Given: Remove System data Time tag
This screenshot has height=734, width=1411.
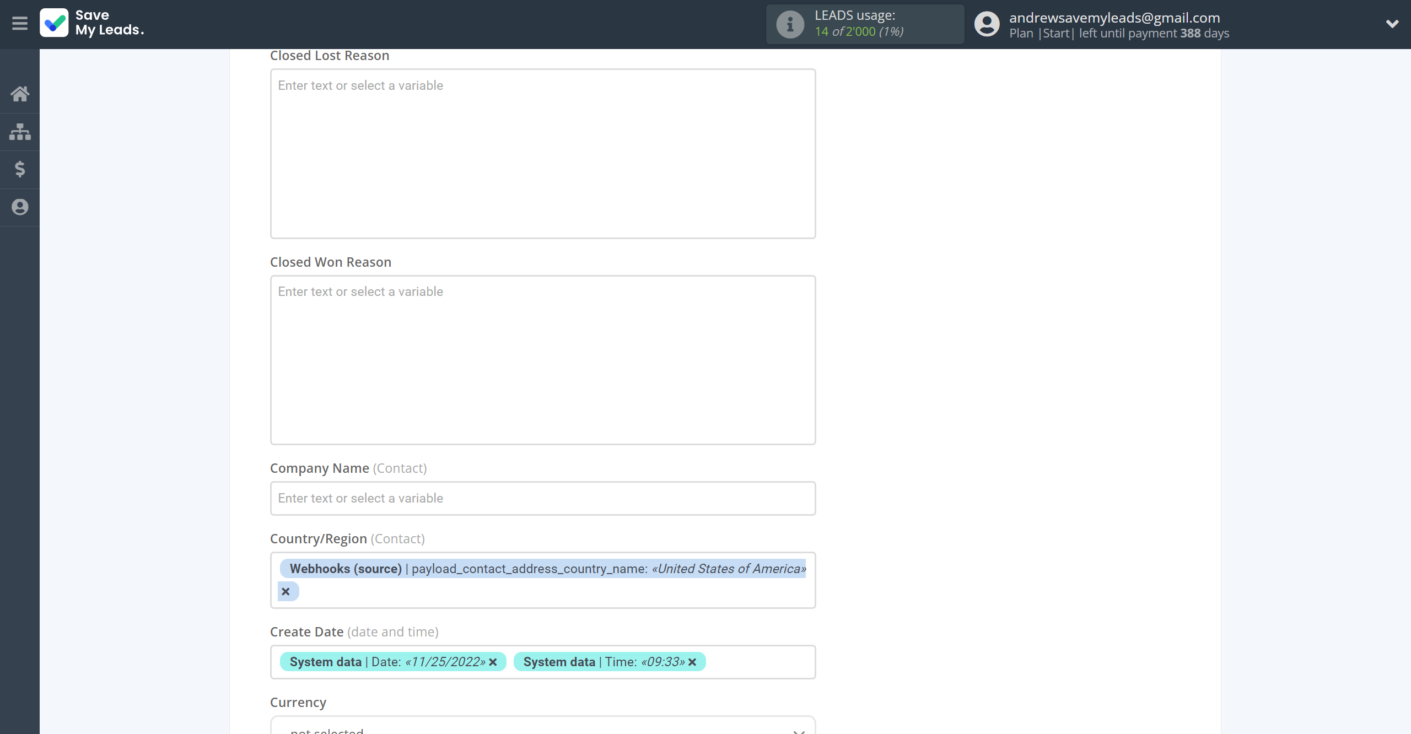Looking at the screenshot, I should point(692,662).
